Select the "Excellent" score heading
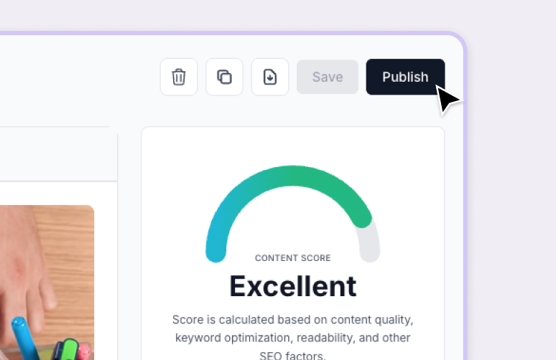 [x=292, y=286]
